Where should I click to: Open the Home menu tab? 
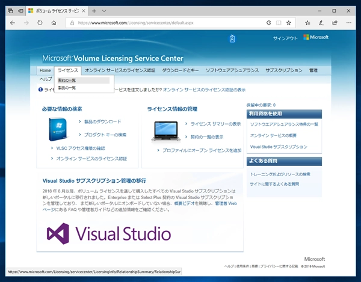tap(45, 70)
